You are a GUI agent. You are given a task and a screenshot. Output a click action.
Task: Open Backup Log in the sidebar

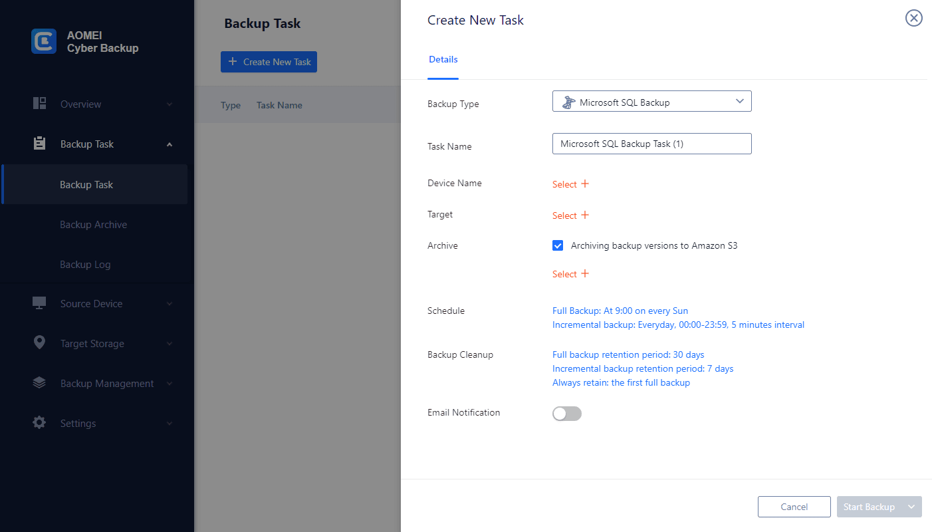(85, 265)
